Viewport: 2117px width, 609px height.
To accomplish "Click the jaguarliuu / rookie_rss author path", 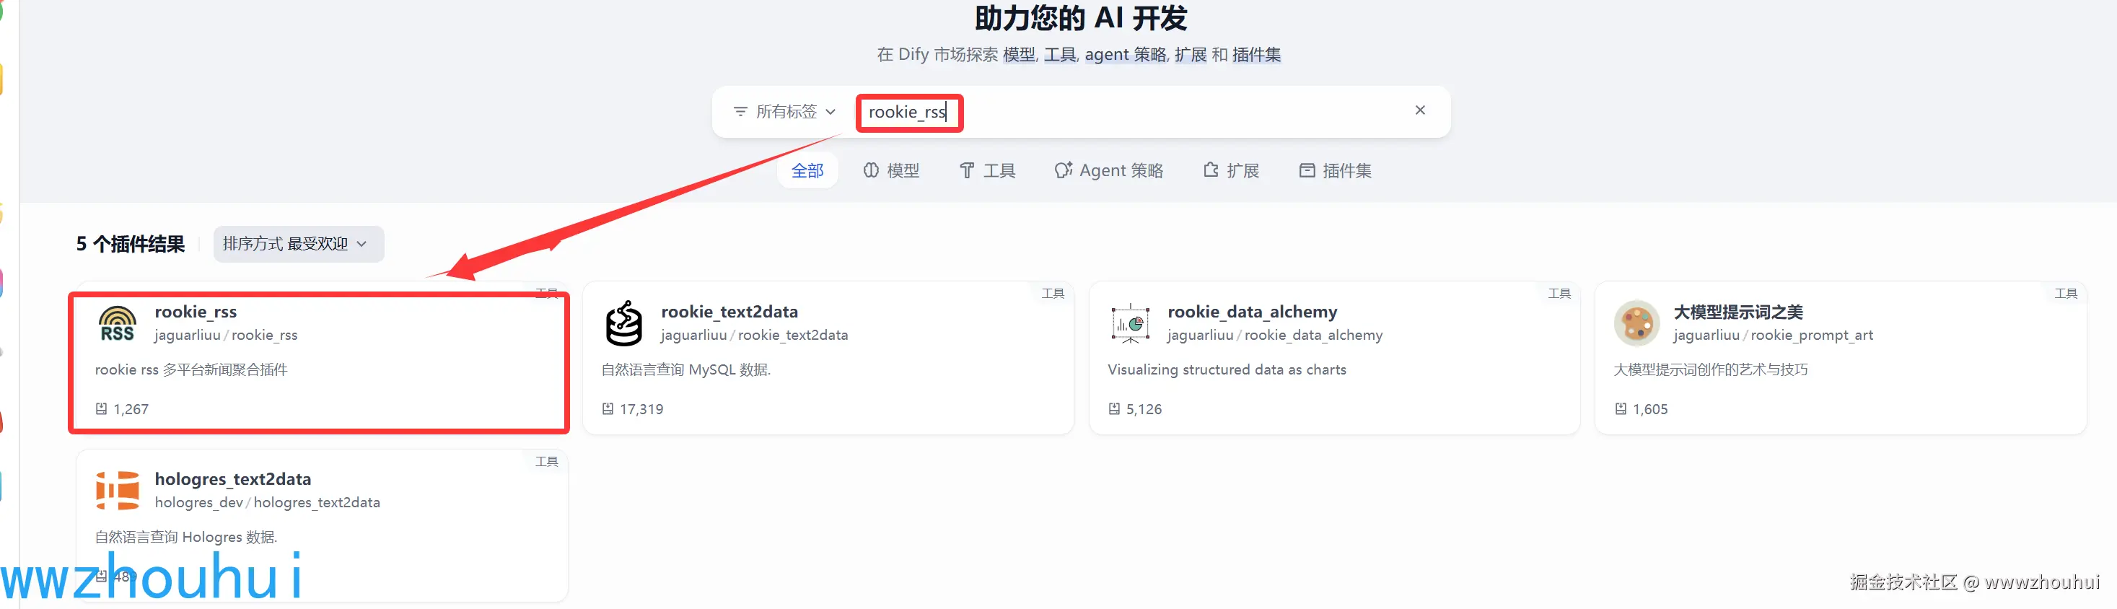I will pyautogui.click(x=226, y=336).
